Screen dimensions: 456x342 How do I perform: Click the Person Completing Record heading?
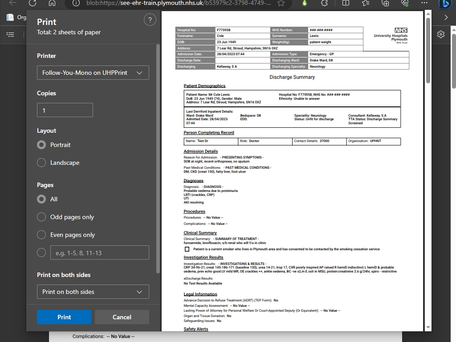point(209,133)
